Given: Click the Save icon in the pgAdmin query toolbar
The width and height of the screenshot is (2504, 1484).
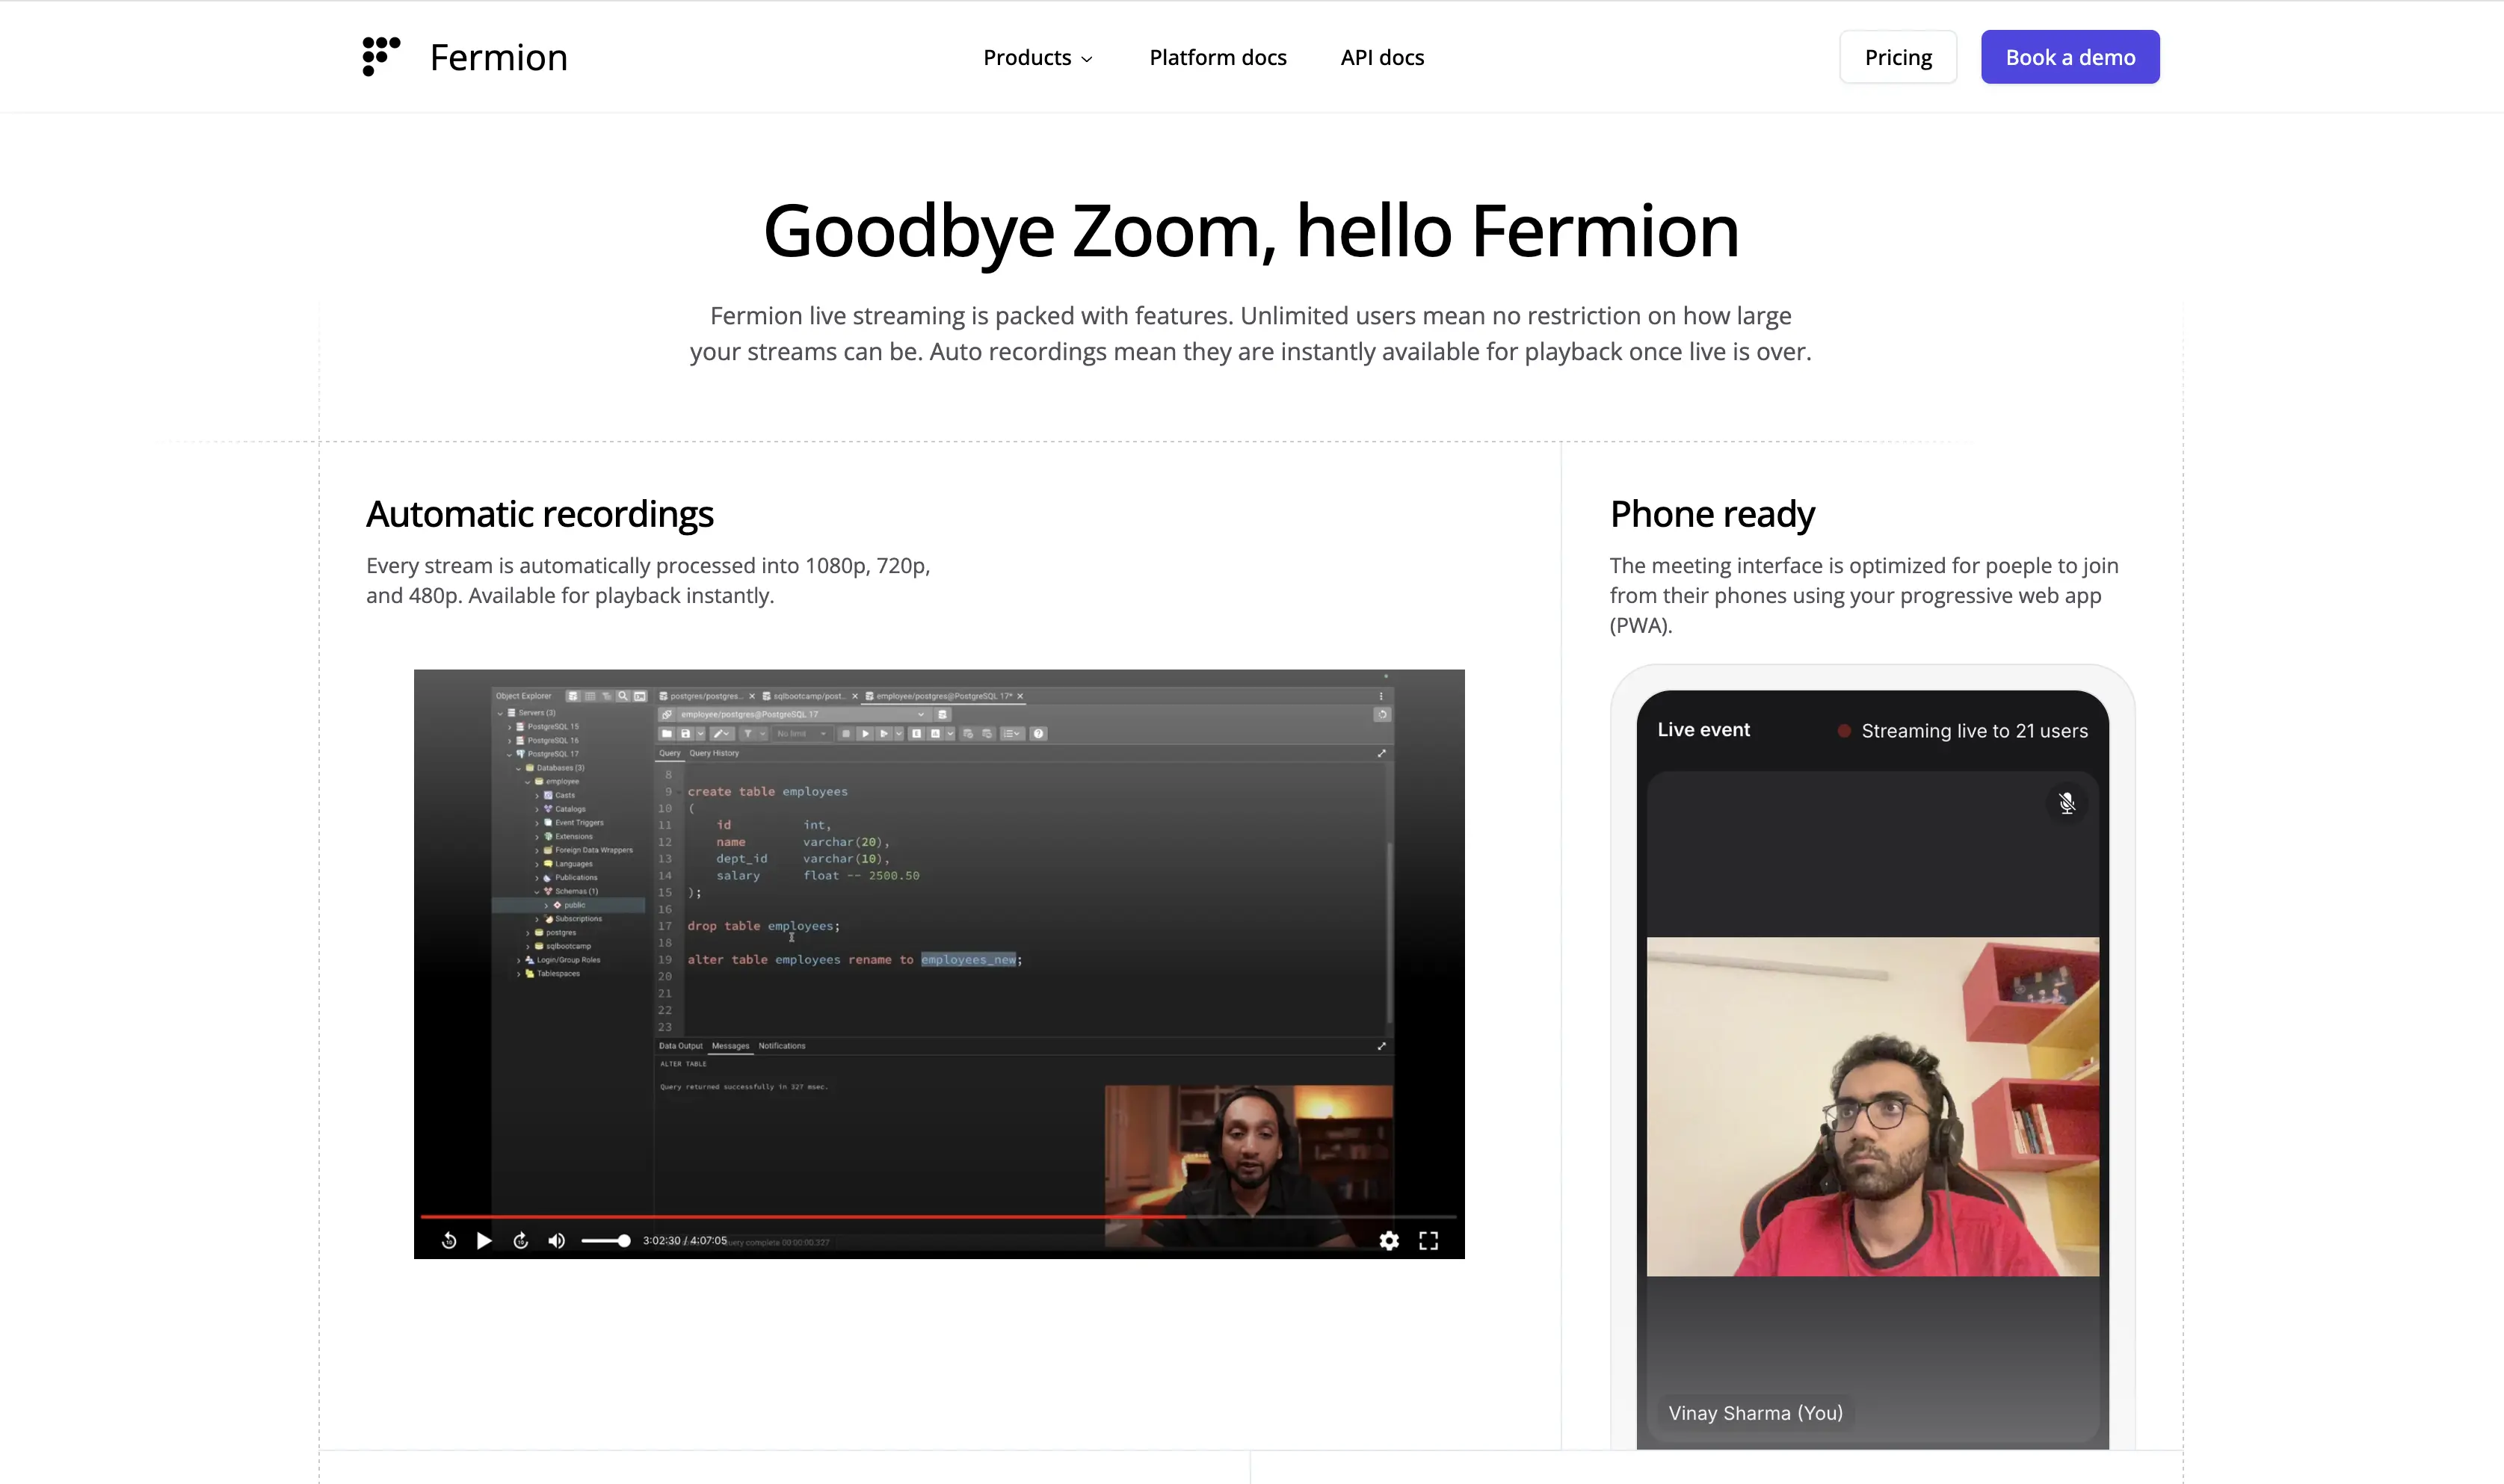Looking at the screenshot, I should [x=687, y=733].
